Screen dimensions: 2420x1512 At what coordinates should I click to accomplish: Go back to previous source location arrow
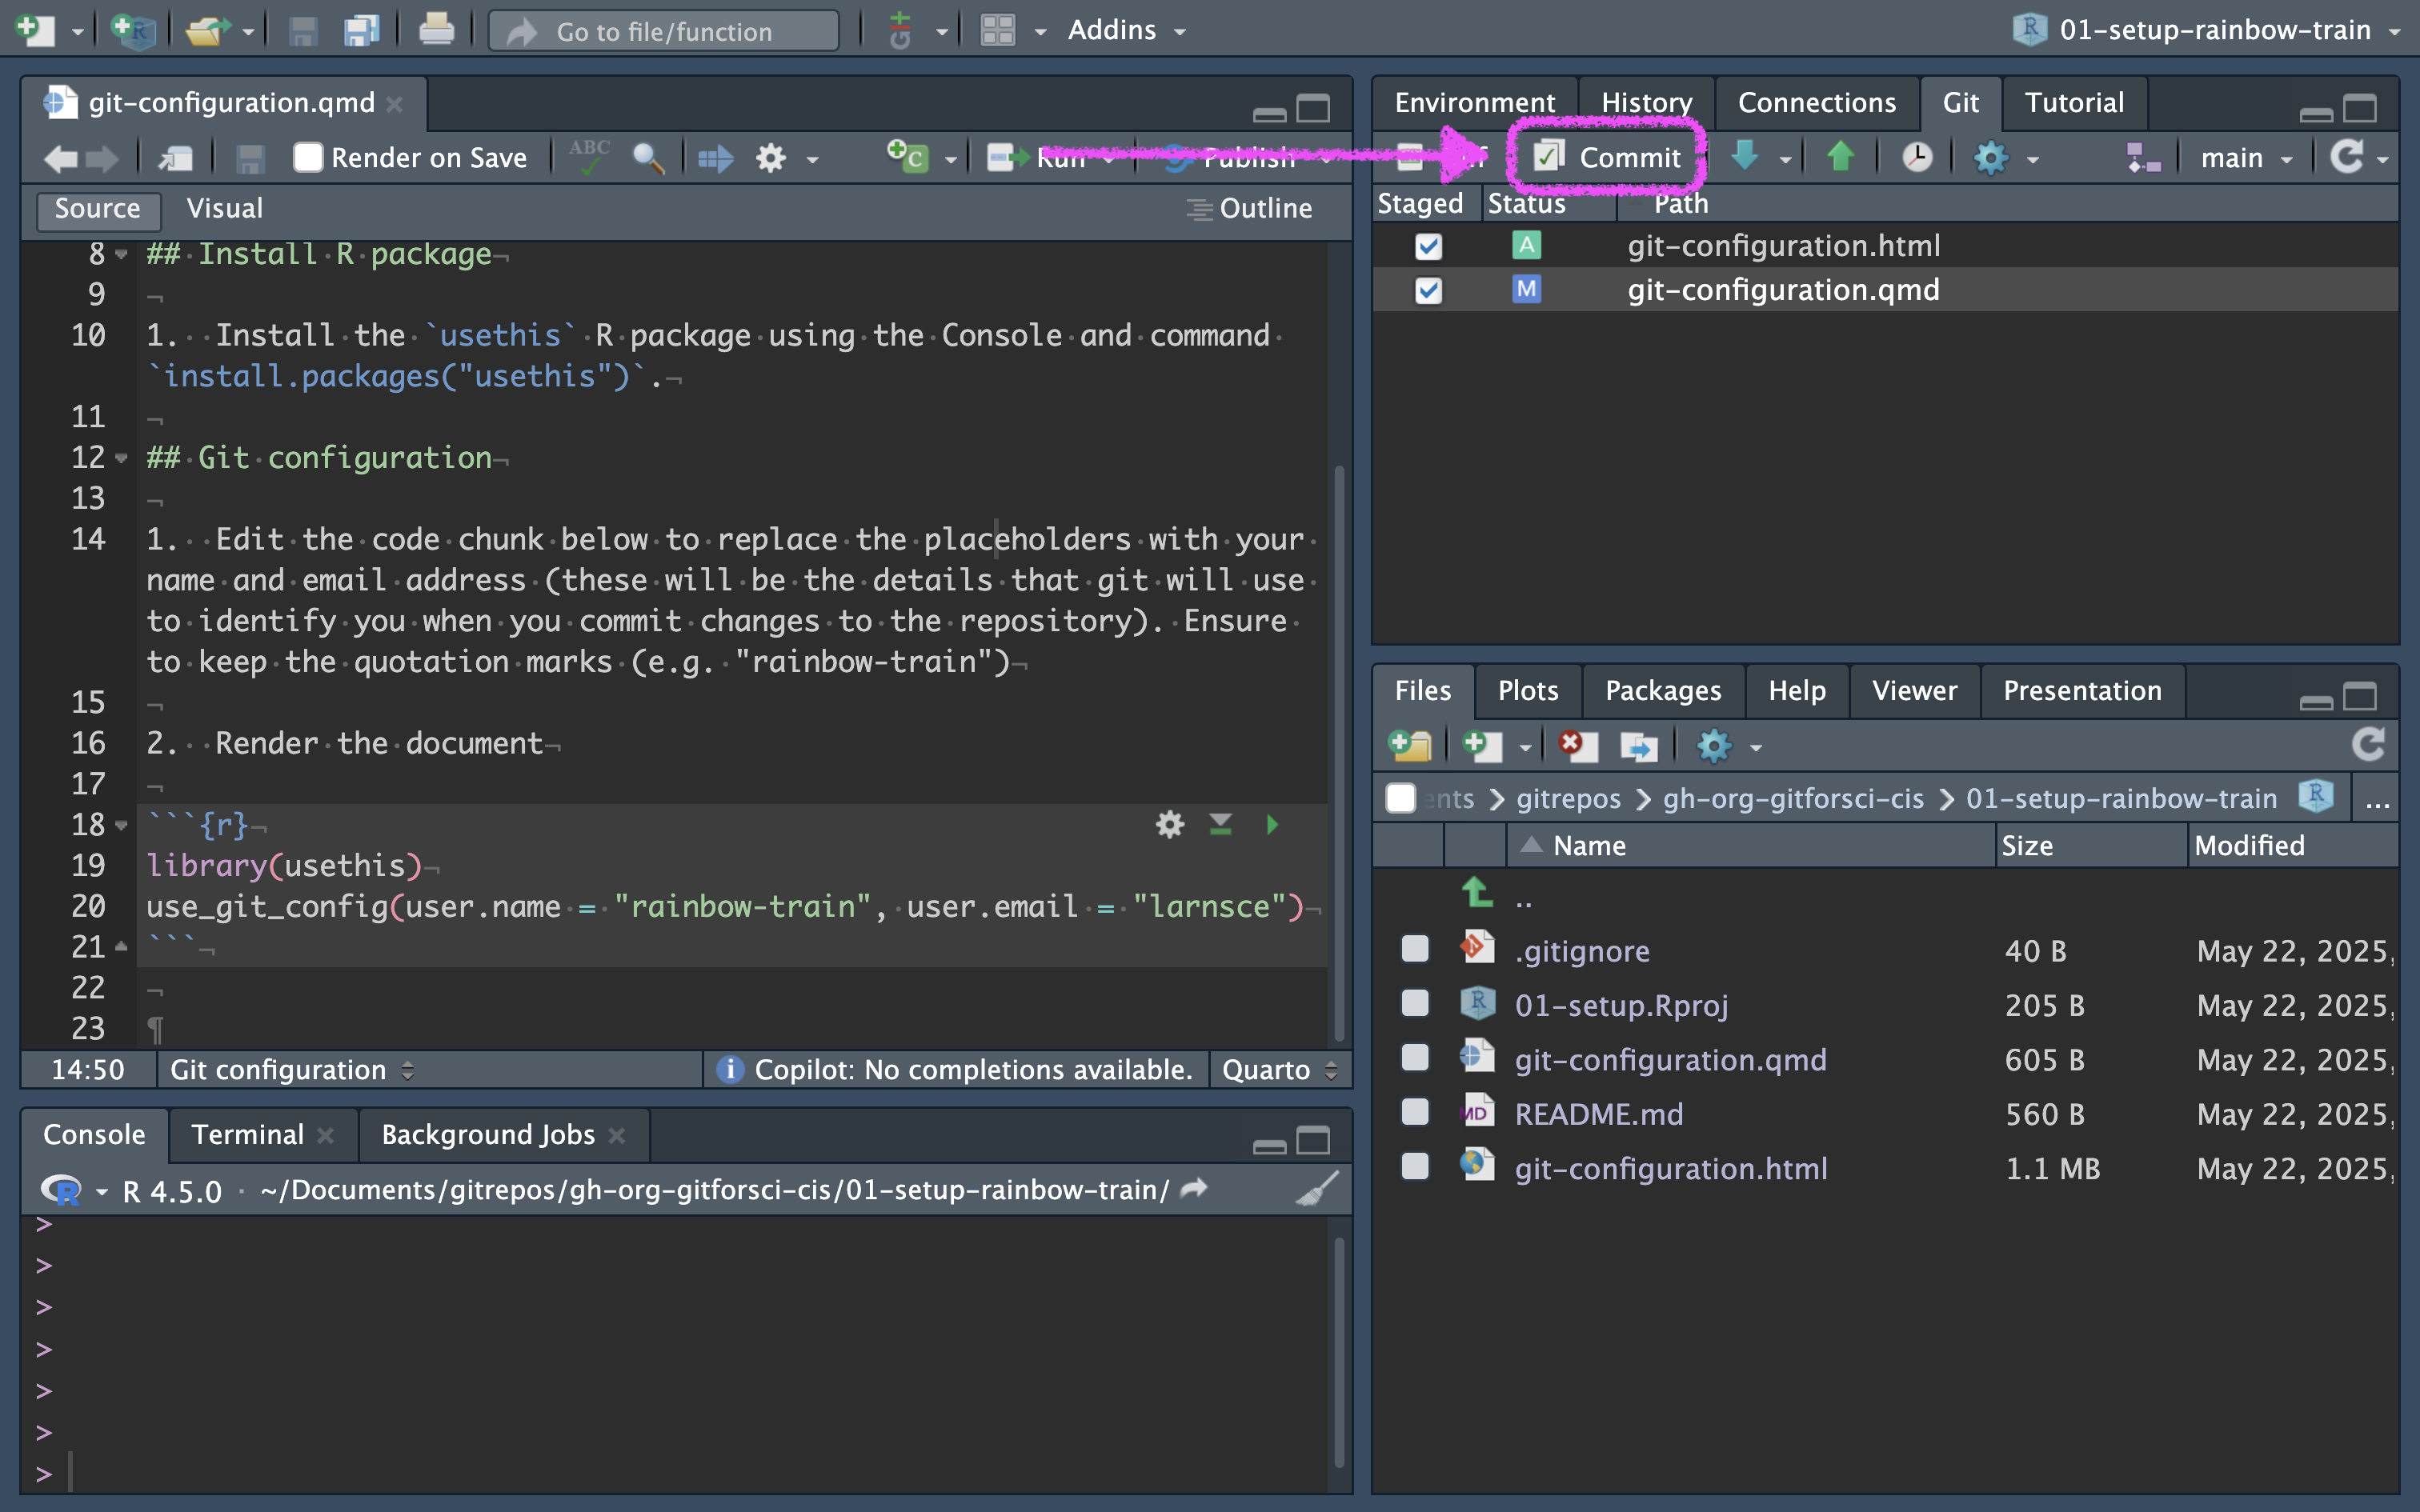coord(61,158)
